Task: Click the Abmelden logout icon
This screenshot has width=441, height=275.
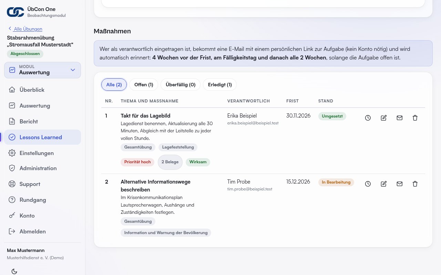Action: 12,231
